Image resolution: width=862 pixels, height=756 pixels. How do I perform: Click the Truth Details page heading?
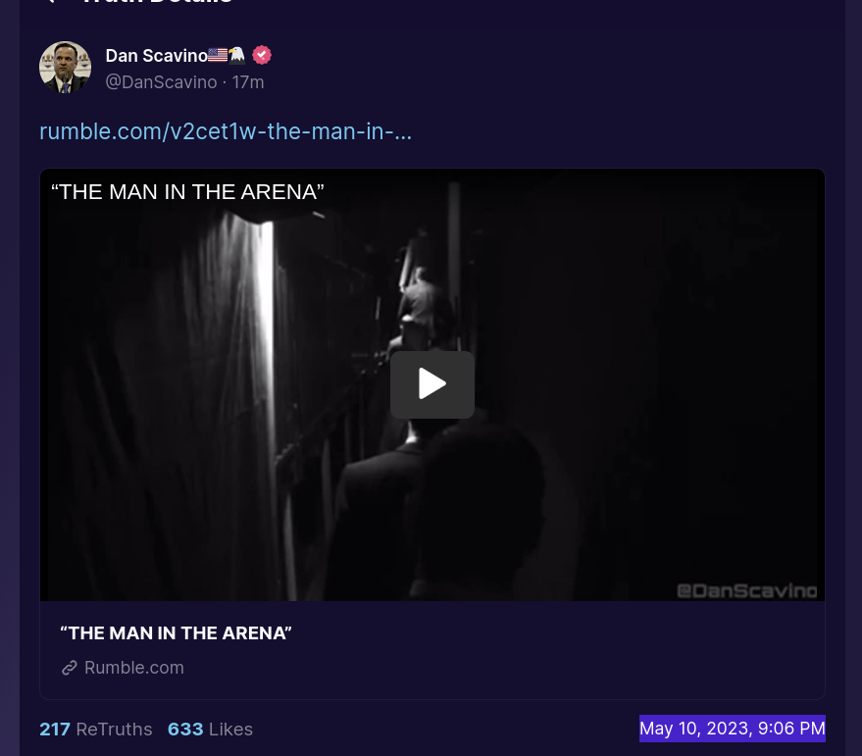tap(157, 2)
